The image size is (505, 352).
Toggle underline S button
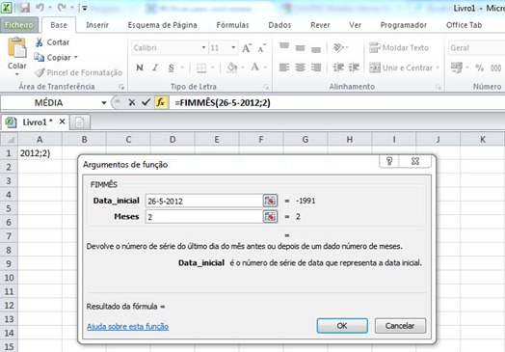pyautogui.click(x=171, y=68)
